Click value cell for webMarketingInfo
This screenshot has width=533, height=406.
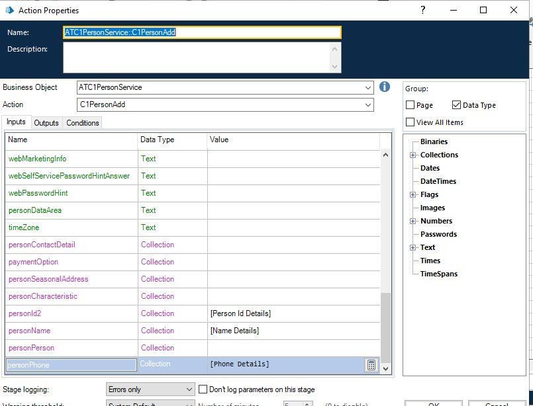pos(294,159)
